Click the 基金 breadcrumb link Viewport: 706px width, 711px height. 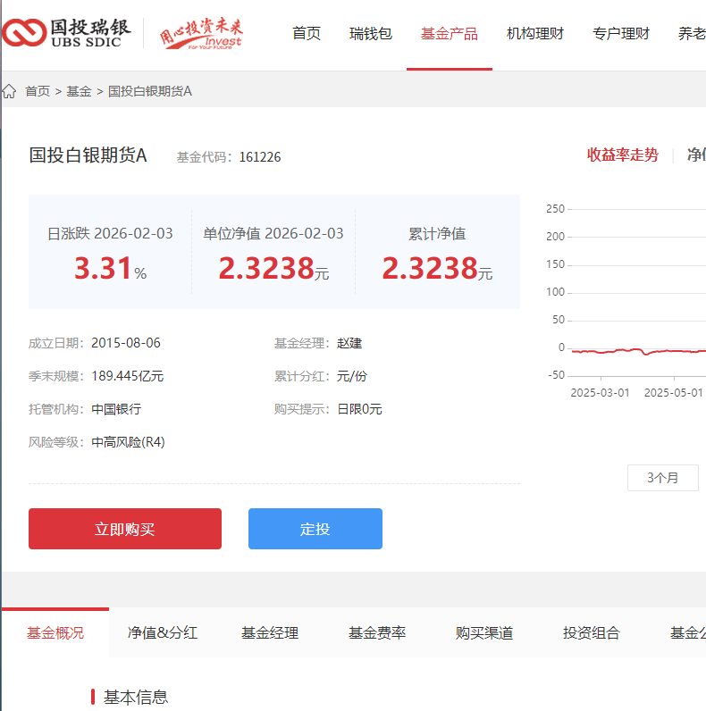(79, 91)
